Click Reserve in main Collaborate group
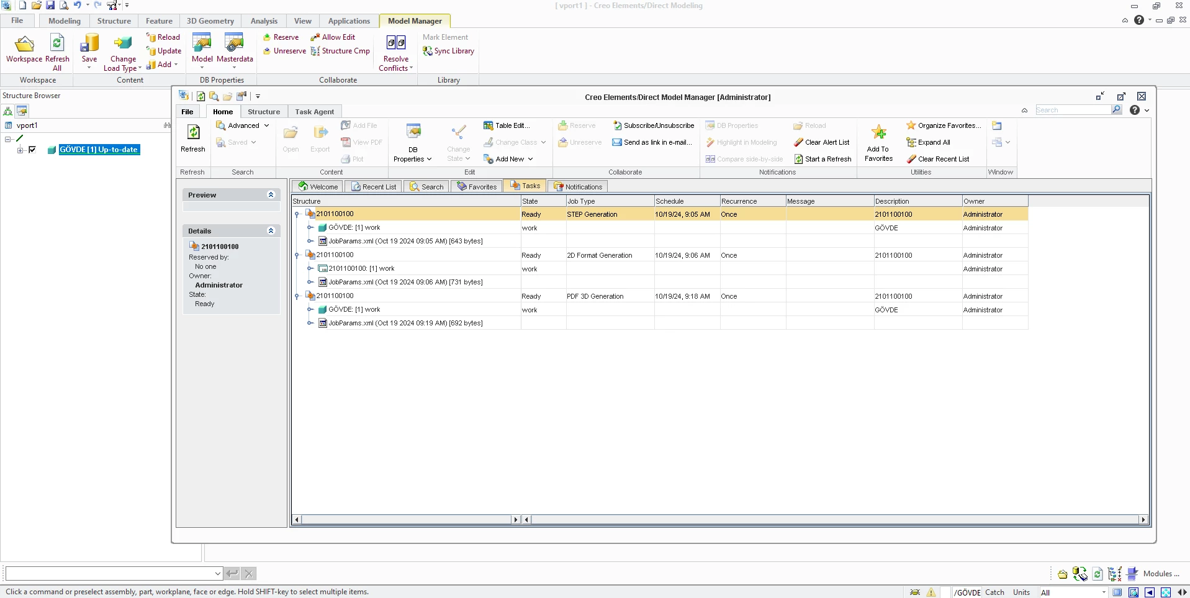This screenshot has height=598, width=1190. coord(281,37)
